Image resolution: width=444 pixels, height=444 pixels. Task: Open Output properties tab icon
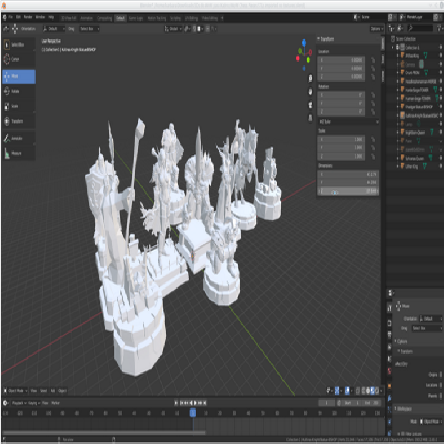pyautogui.click(x=390, y=335)
